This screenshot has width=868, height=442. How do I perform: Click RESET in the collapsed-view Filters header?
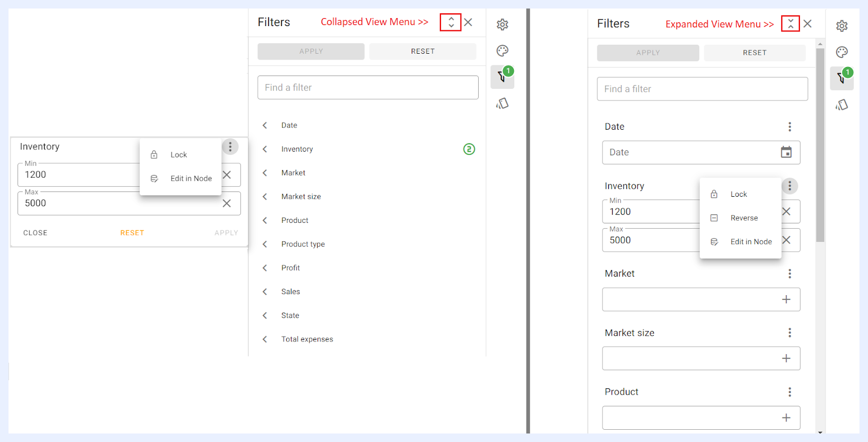point(423,52)
